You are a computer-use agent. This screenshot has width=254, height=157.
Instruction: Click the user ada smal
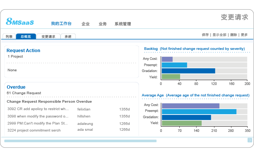[x=85, y=130]
